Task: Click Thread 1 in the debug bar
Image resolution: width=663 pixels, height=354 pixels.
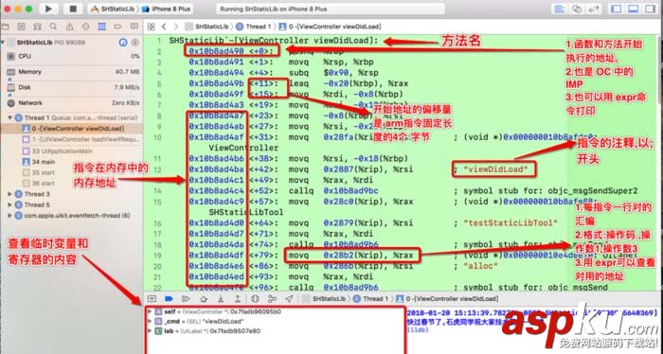Action: (371, 299)
